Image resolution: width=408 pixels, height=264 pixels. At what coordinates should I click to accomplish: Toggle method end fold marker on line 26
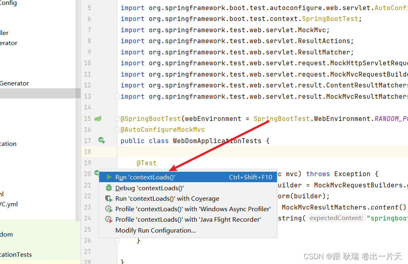click(x=117, y=240)
